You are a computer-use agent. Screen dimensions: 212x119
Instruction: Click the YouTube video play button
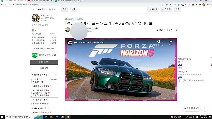click(70, 98)
